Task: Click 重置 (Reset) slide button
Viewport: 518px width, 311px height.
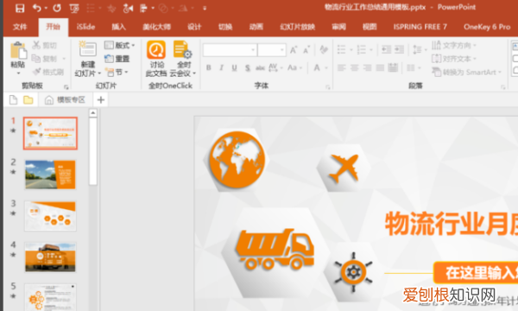Action: [x=117, y=59]
